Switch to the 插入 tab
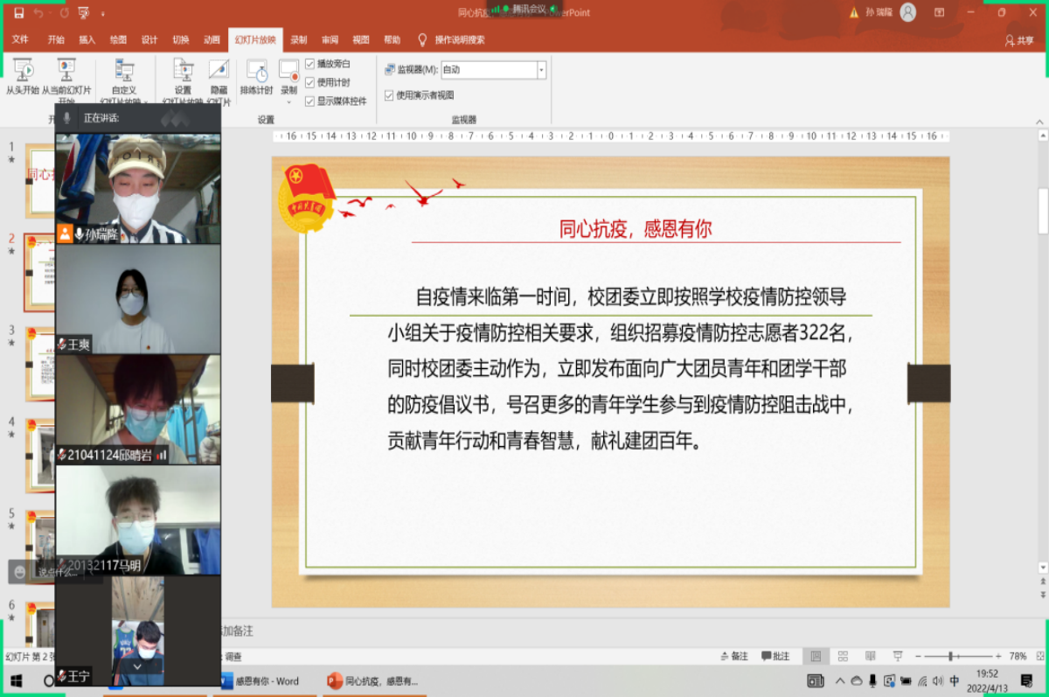Viewport: 1049px width, 697px height. pyautogui.click(x=87, y=39)
